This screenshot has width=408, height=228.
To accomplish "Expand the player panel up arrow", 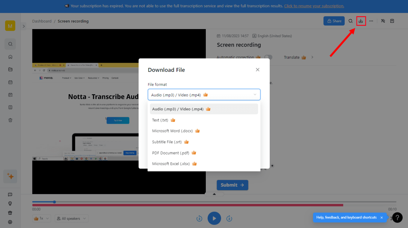I will [214, 194].
